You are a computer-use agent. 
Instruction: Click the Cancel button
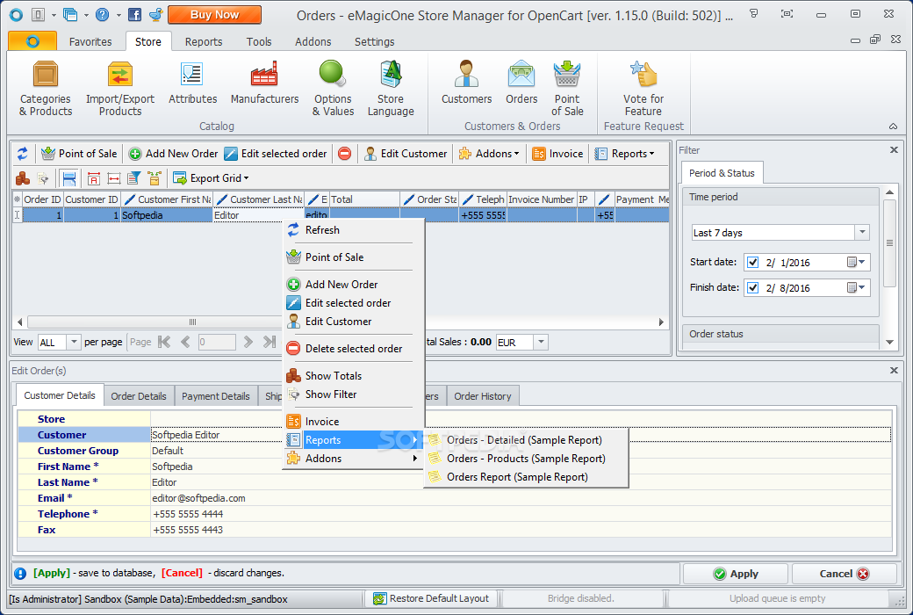click(844, 574)
